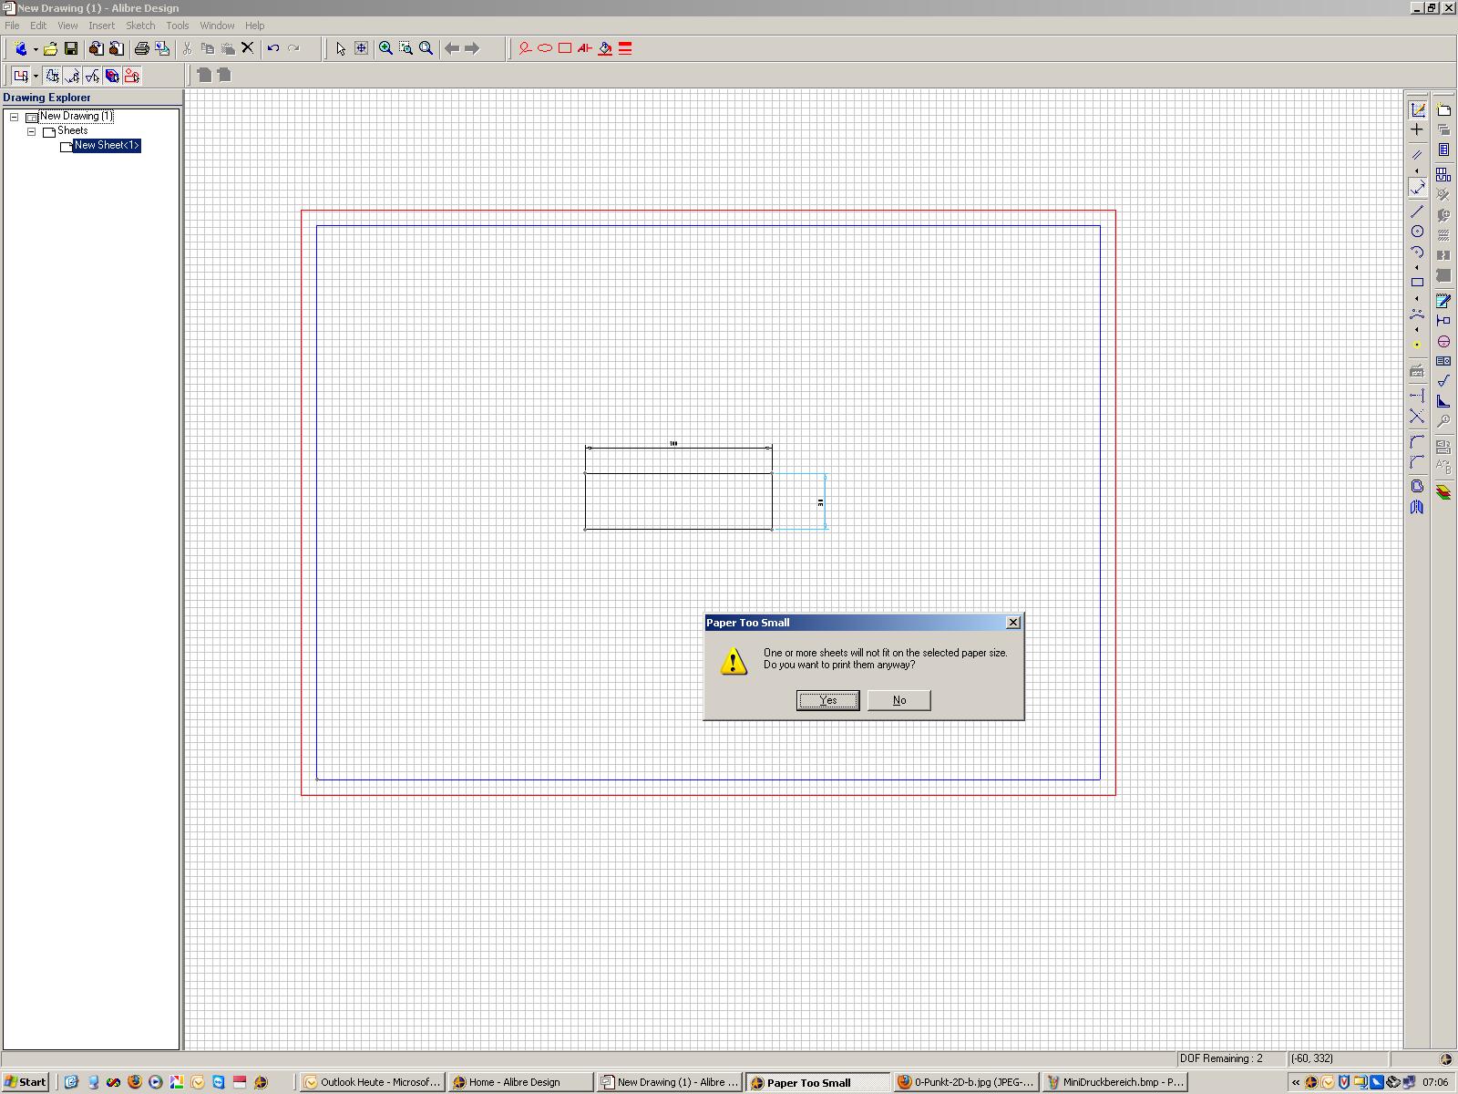Switch to Outlook Heute taskbar window
This screenshot has height=1094, width=1458.
point(373,1082)
